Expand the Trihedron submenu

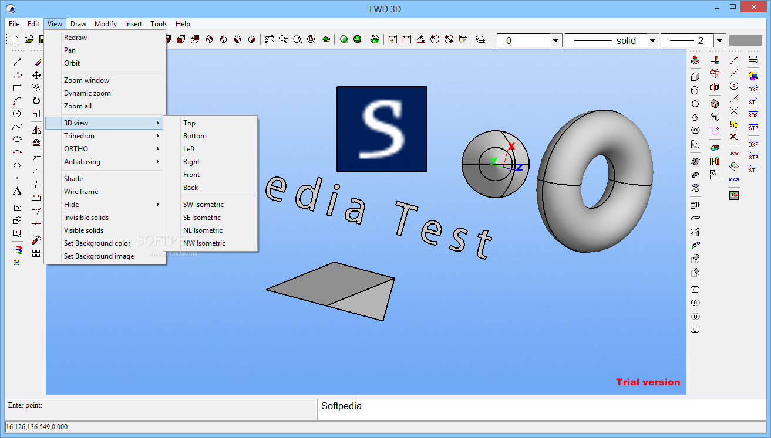pos(105,136)
